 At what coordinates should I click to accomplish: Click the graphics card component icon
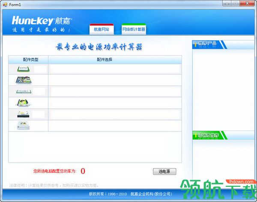tap(23, 103)
